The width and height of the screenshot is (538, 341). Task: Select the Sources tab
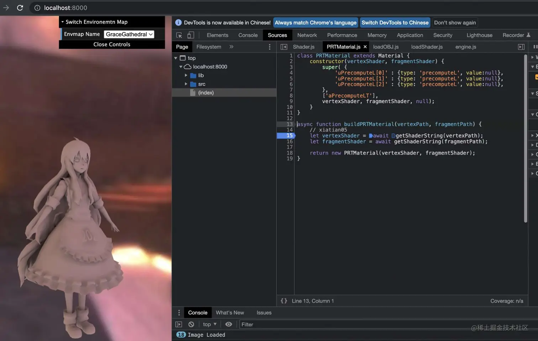277,35
